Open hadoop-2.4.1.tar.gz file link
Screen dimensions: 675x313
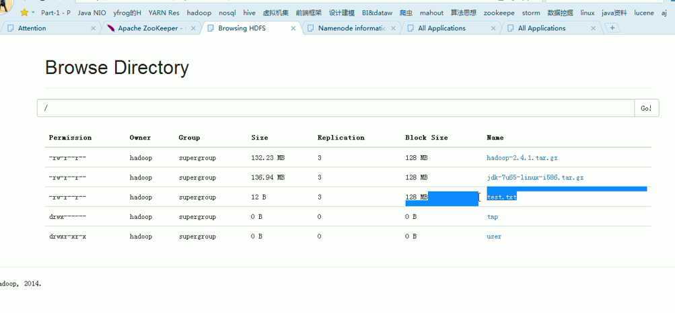pyautogui.click(x=522, y=158)
